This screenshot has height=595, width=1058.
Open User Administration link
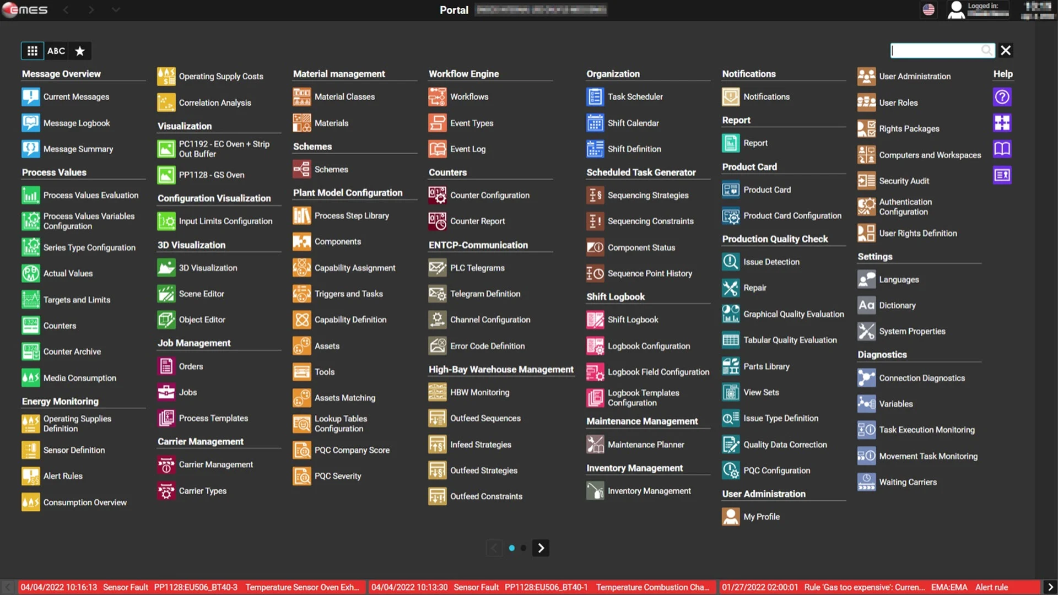pyautogui.click(x=914, y=75)
